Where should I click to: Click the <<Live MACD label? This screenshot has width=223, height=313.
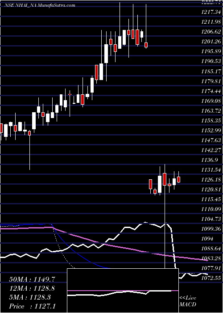point(188,301)
